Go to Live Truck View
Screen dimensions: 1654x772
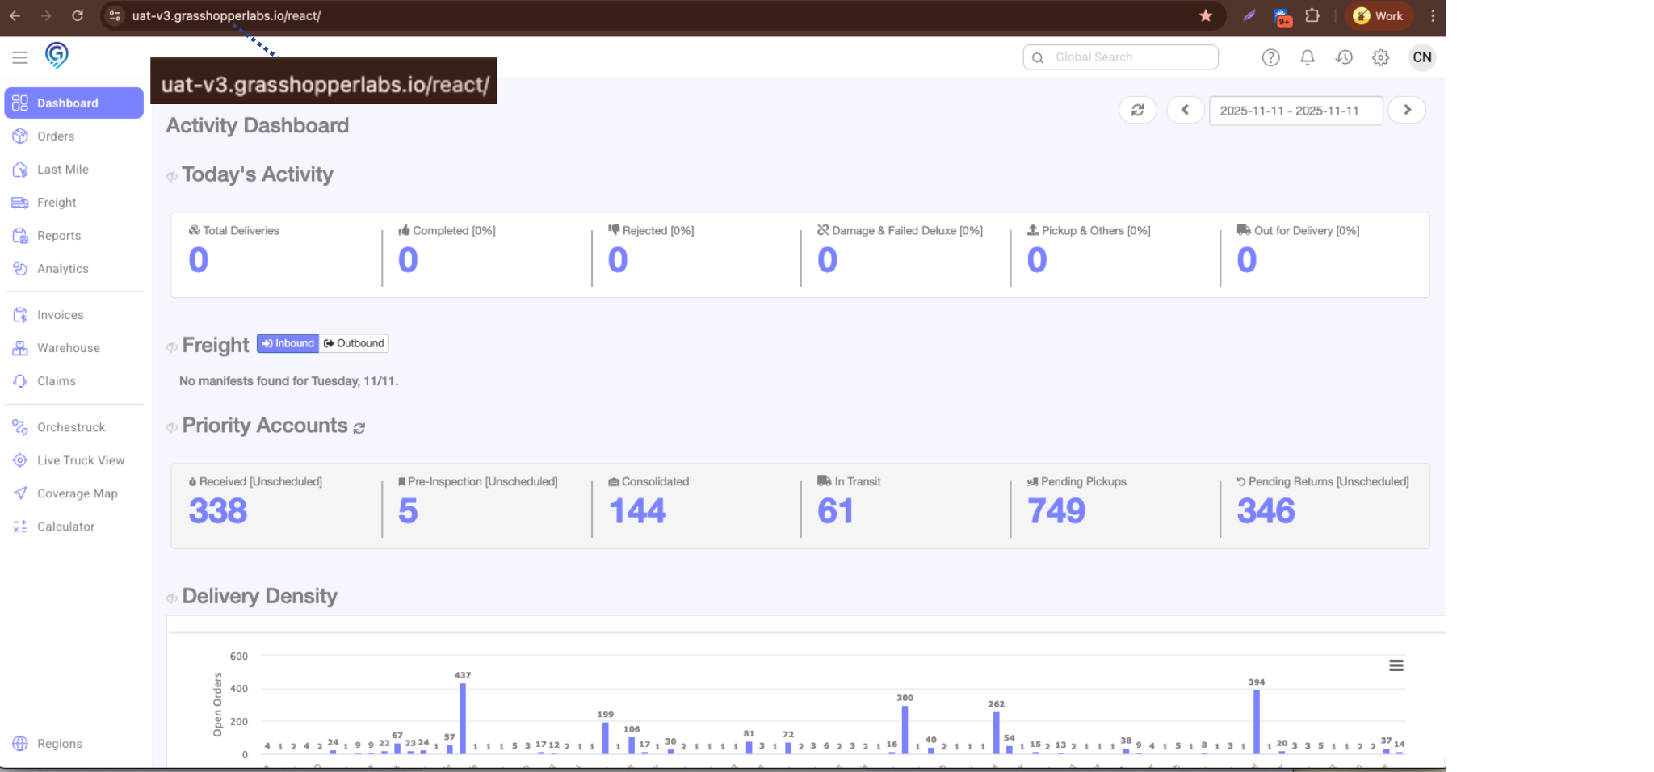81,460
